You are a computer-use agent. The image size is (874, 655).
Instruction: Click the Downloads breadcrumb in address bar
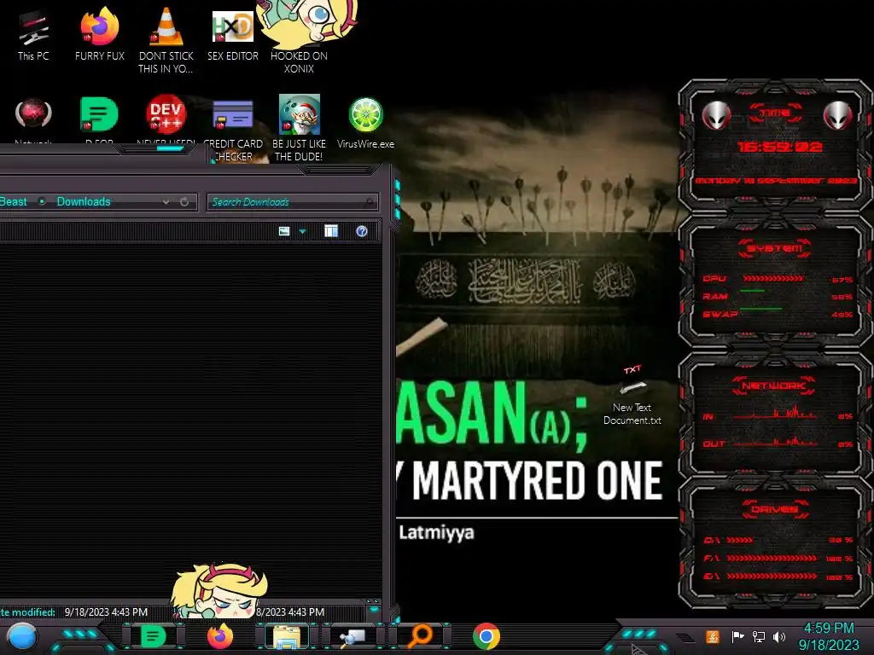point(84,201)
